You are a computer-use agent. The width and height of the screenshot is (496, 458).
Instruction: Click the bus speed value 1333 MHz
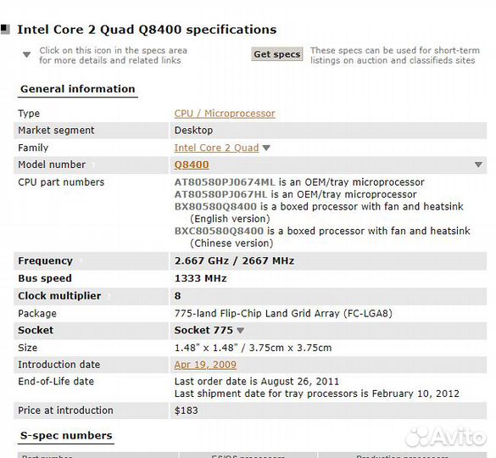point(201,278)
